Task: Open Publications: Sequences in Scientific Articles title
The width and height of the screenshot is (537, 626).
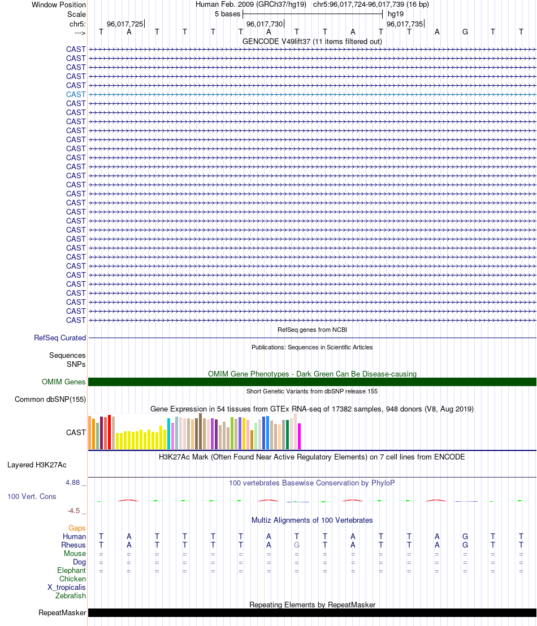Action: 312,347
